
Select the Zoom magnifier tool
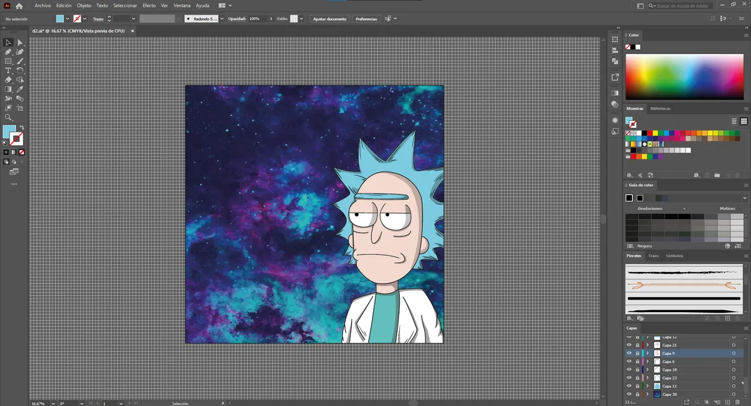point(8,117)
